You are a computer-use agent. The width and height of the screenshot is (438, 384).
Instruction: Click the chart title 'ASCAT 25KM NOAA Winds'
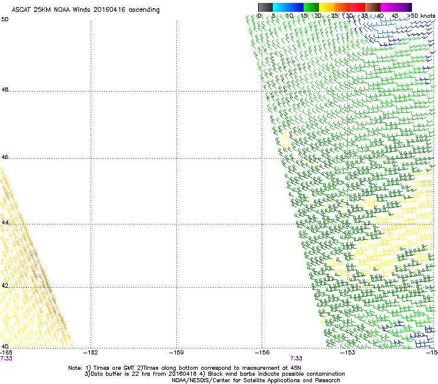click(51, 9)
